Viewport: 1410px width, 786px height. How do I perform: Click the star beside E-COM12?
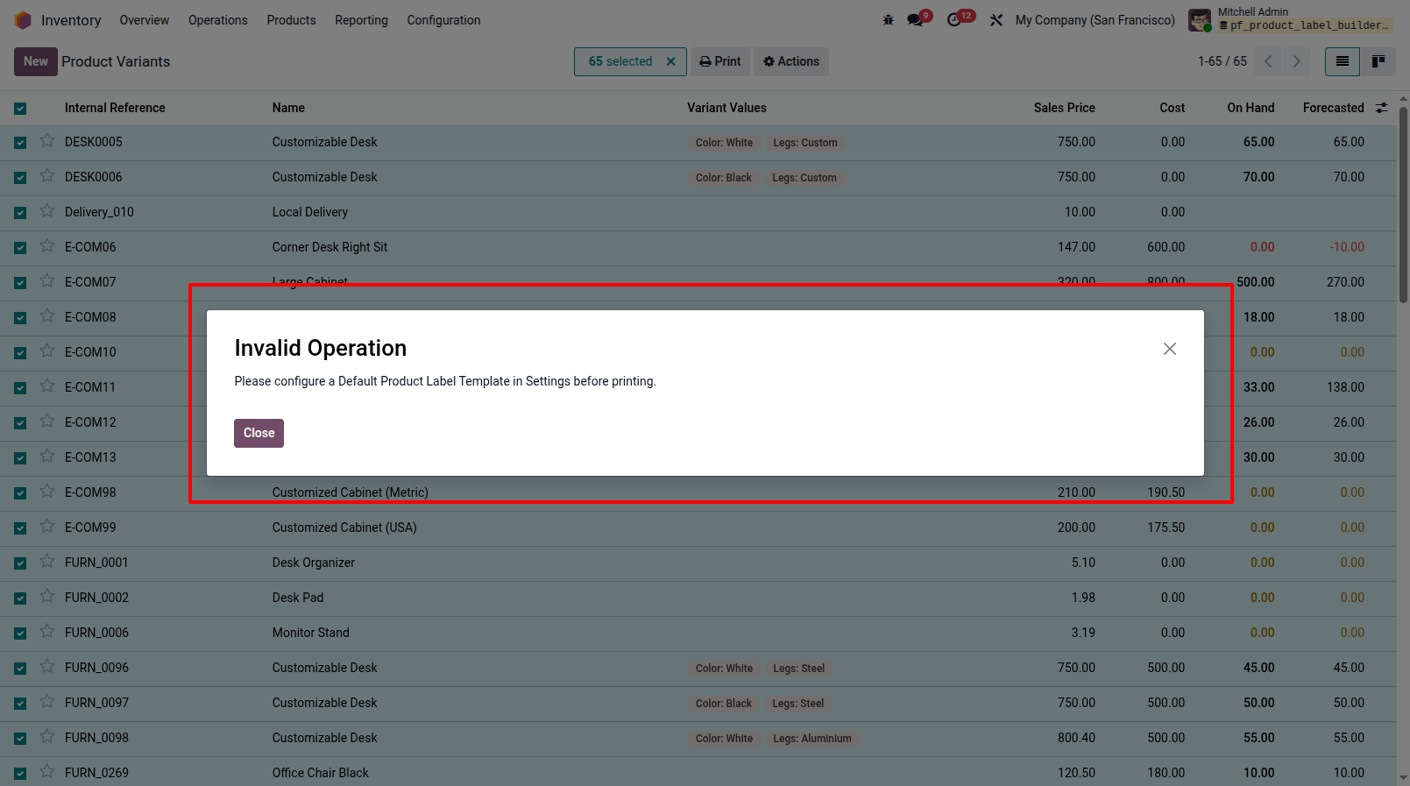47,421
